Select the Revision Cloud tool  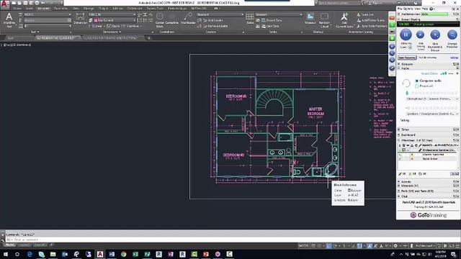pyautogui.click(x=324, y=20)
